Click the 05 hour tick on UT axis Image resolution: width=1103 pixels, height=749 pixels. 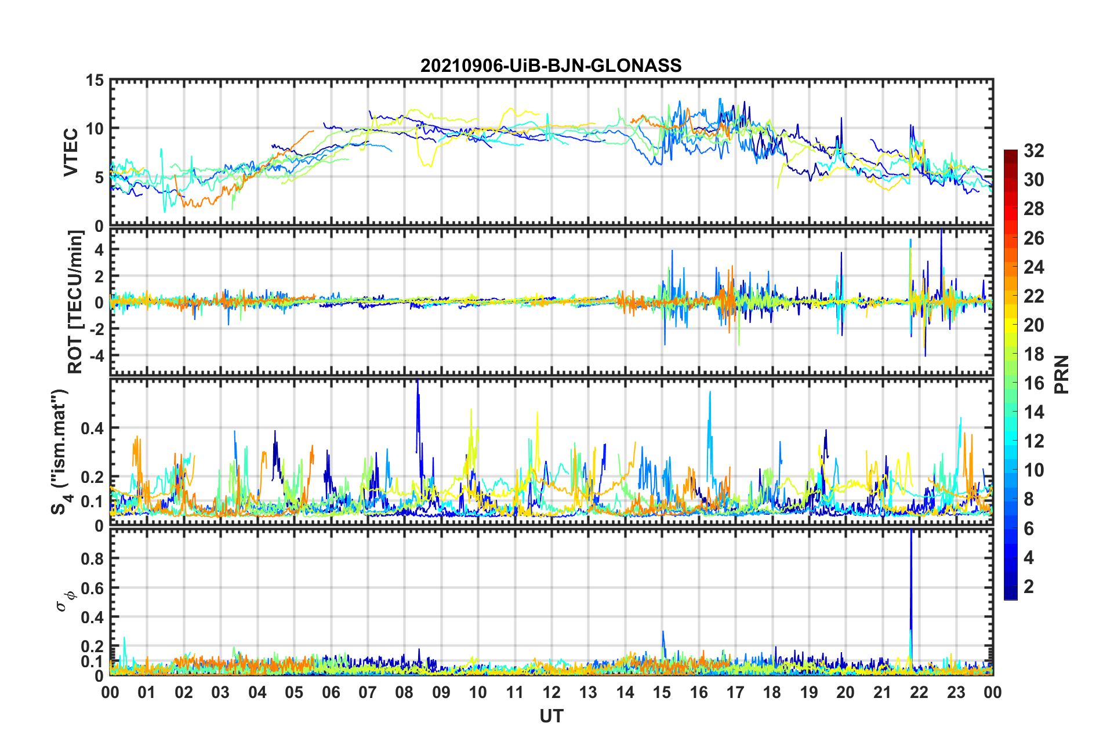tap(294, 692)
